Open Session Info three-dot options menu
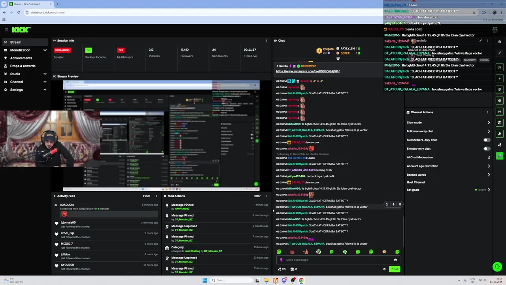Viewport: 506px width, 285px height. point(266,40)
